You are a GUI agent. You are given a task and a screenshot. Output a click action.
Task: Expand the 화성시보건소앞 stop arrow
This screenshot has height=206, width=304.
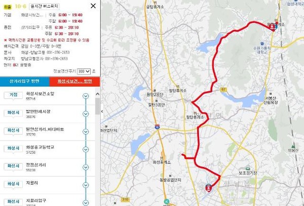point(86,96)
